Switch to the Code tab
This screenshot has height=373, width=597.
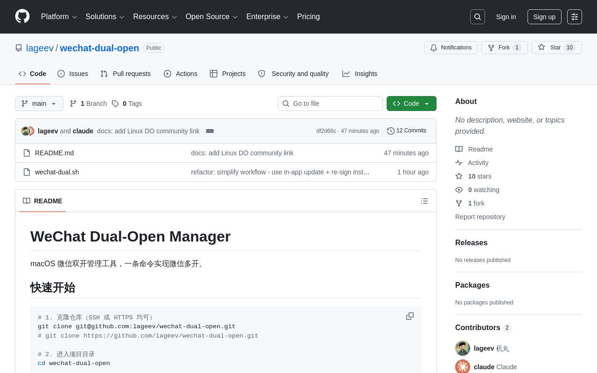tap(33, 74)
